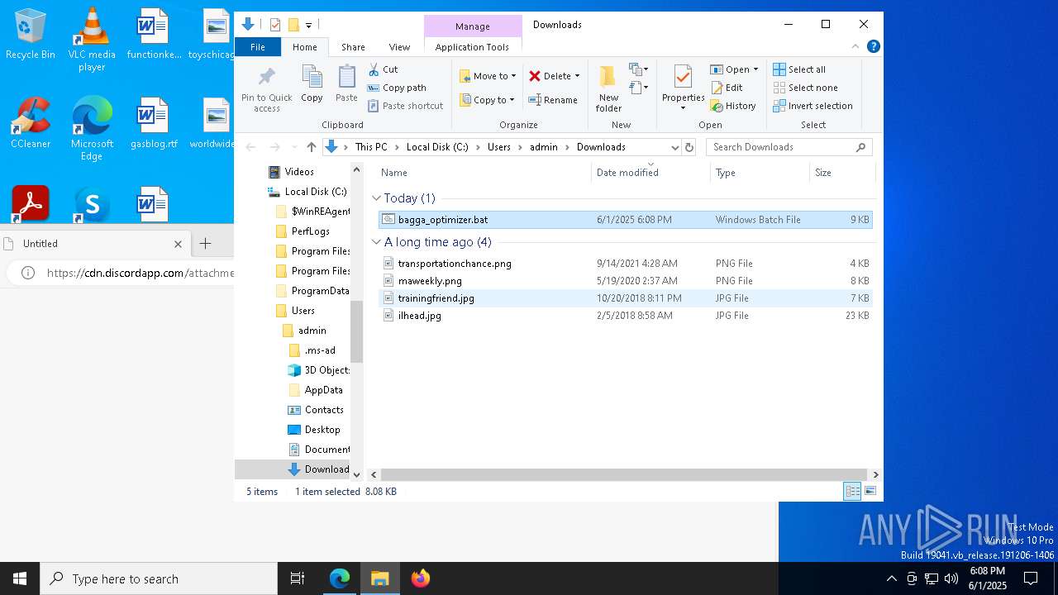Click the Cut scissors button

(383, 69)
